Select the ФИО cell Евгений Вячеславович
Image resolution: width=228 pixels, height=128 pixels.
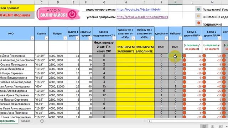coord(17,104)
